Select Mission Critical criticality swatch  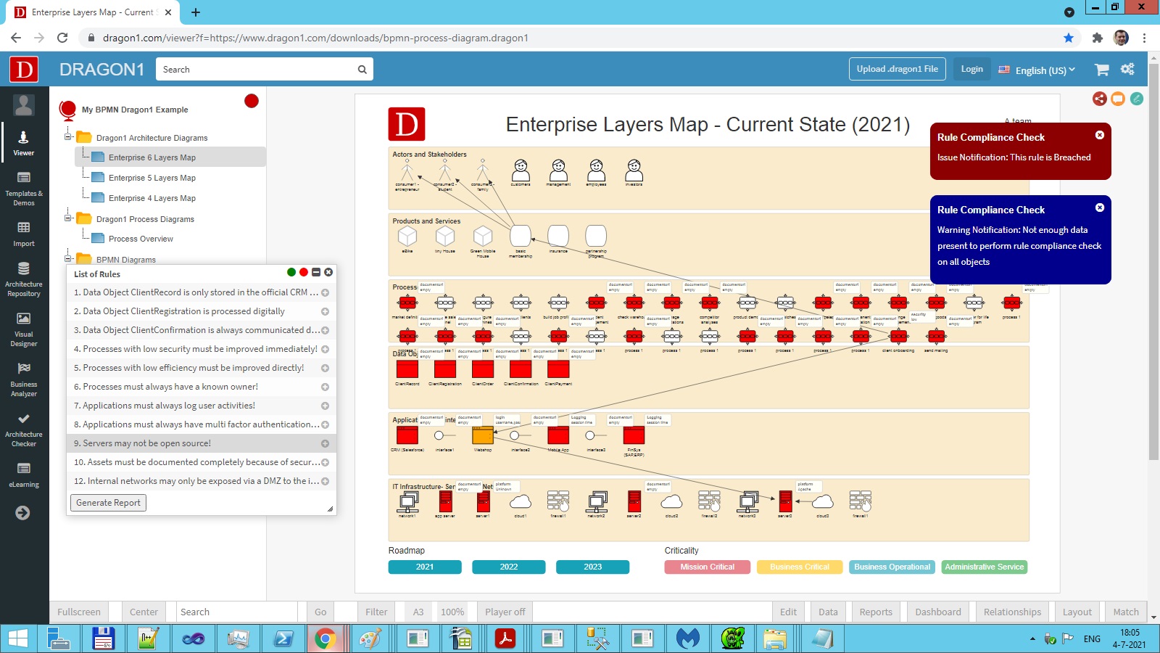[x=707, y=567]
